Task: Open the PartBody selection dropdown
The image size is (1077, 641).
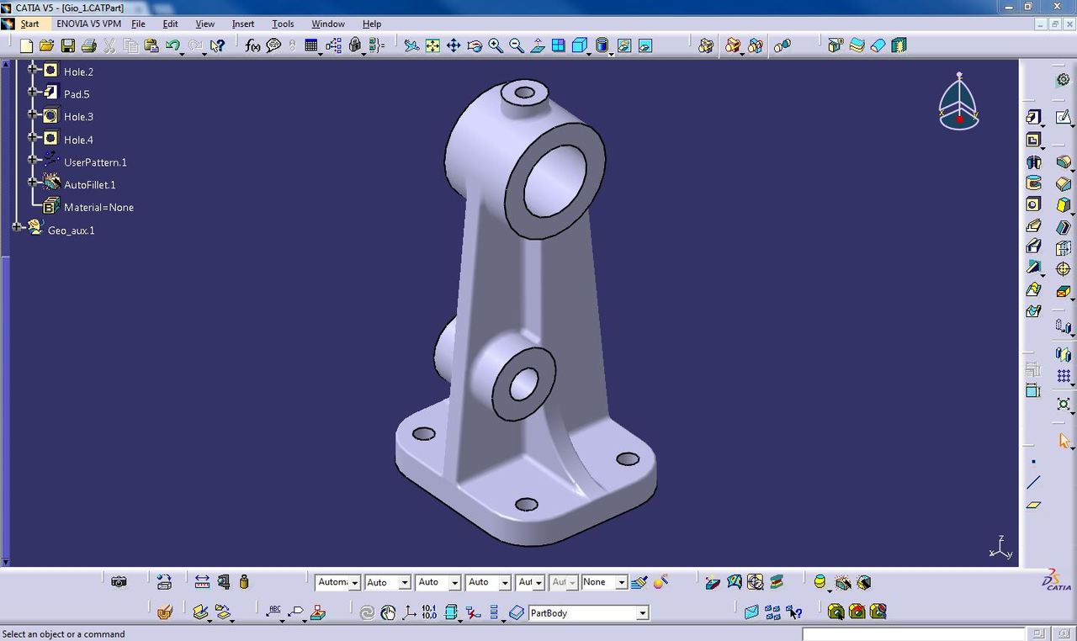Action: point(642,613)
